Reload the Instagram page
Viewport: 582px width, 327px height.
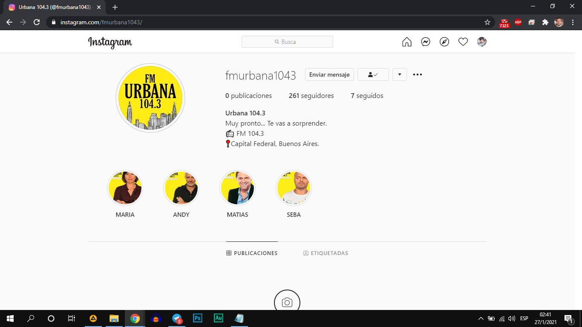pos(37,22)
